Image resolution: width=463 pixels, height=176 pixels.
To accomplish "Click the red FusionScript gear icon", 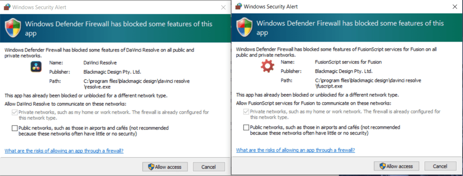I will coord(267,67).
